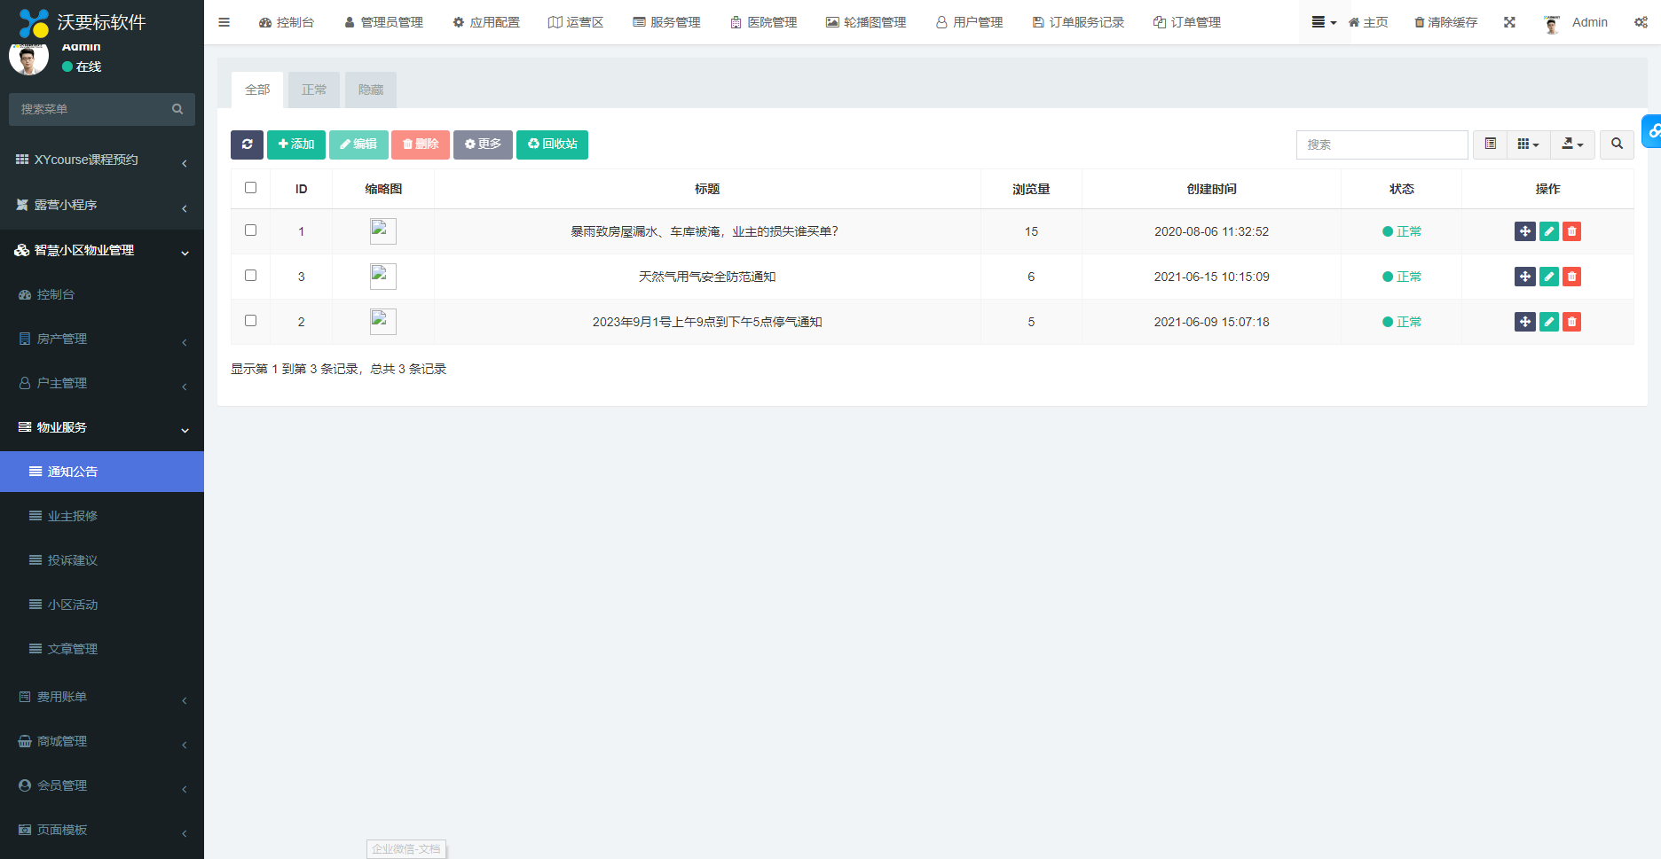The height and width of the screenshot is (859, 1661).
Task: Select the checkbox for row ID 2
Action: 250,321
